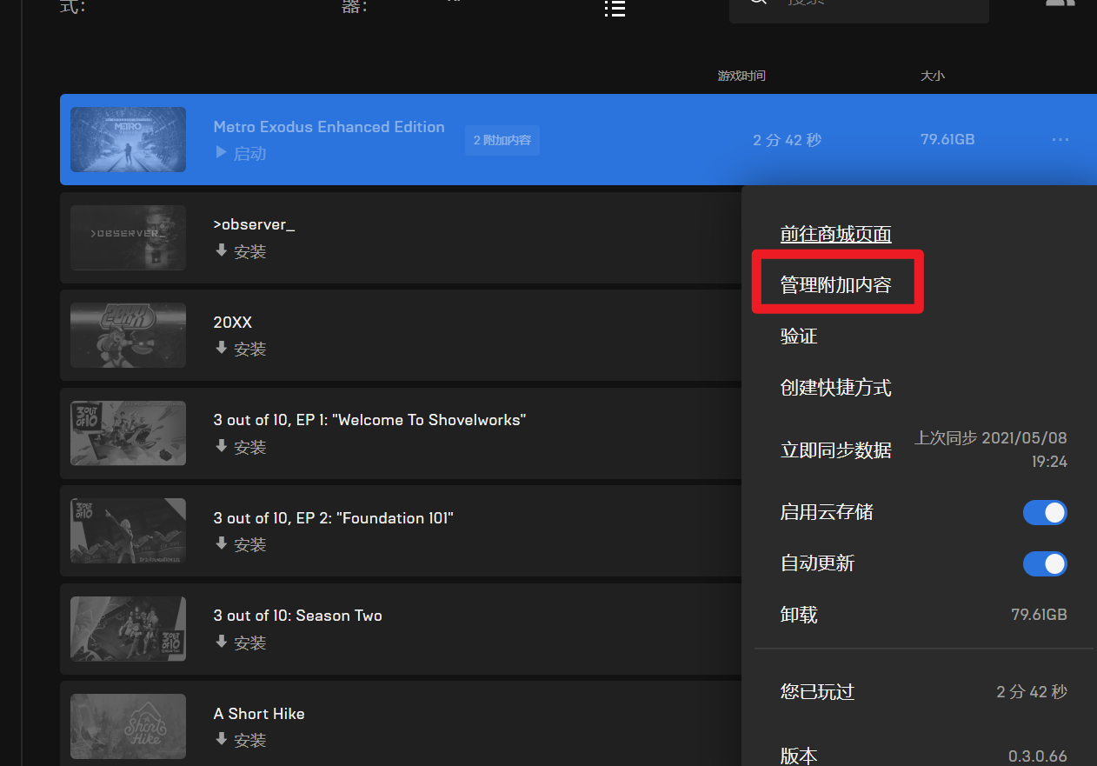Open the Season Two cover thumbnail
1097x766 pixels.
point(128,629)
